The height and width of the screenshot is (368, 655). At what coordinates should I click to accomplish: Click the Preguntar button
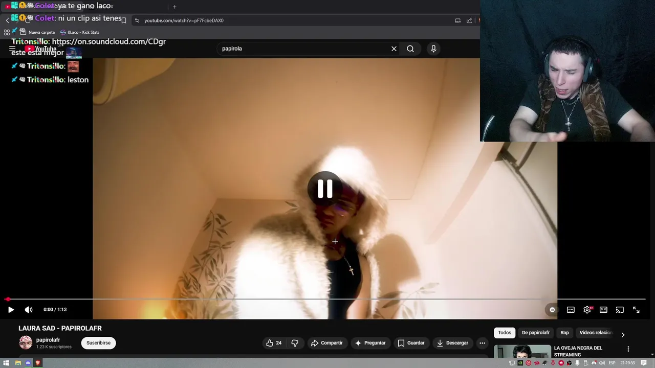(x=370, y=343)
